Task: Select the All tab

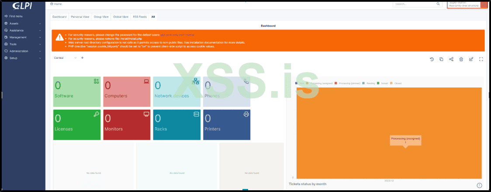Action: [153, 17]
